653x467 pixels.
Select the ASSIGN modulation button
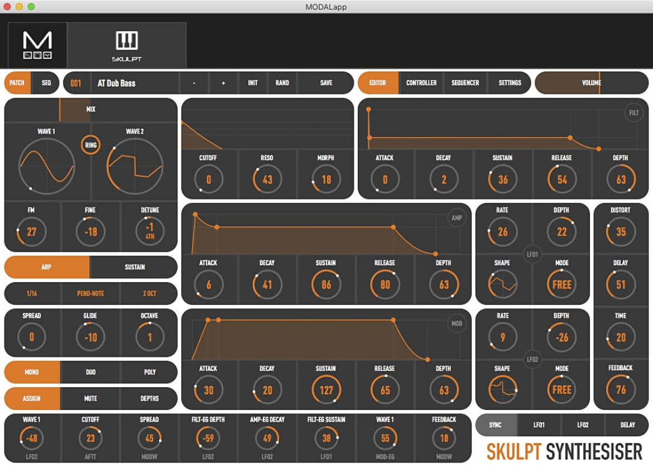tap(32, 398)
